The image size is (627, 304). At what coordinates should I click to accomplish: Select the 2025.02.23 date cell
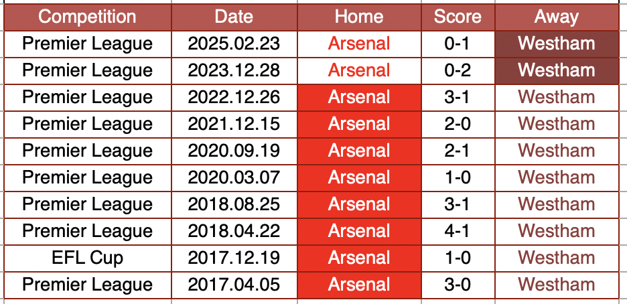click(234, 44)
